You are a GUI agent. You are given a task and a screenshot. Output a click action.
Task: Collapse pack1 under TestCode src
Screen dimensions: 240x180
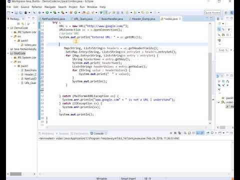(x=15, y=66)
